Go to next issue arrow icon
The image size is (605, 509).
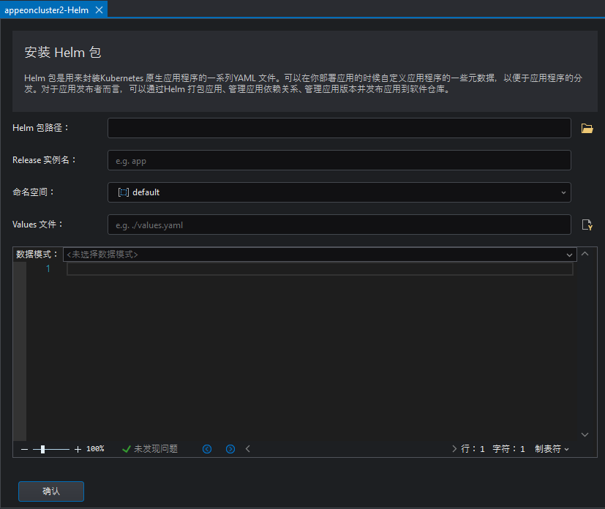click(230, 449)
